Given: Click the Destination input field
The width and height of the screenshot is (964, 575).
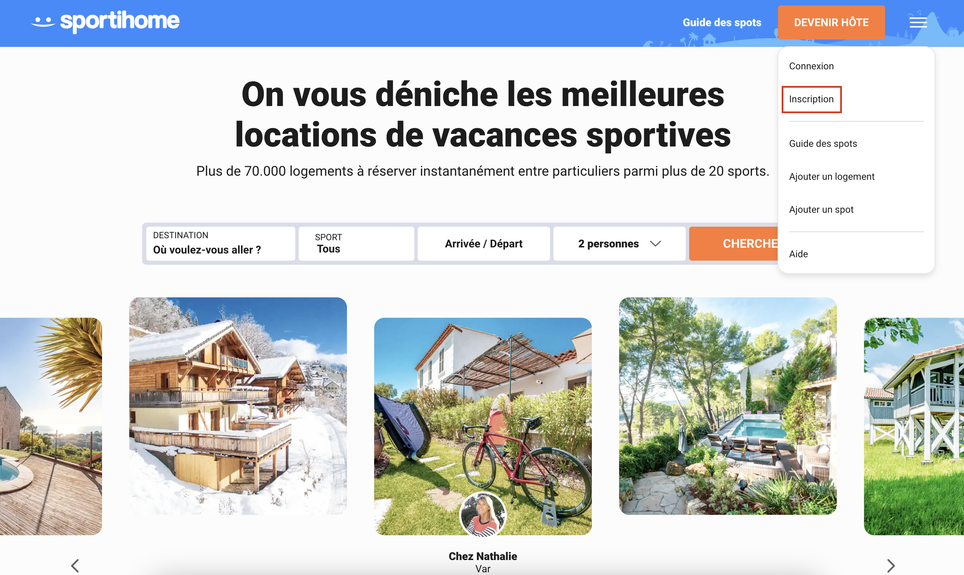Looking at the screenshot, I should click(x=220, y=243).
